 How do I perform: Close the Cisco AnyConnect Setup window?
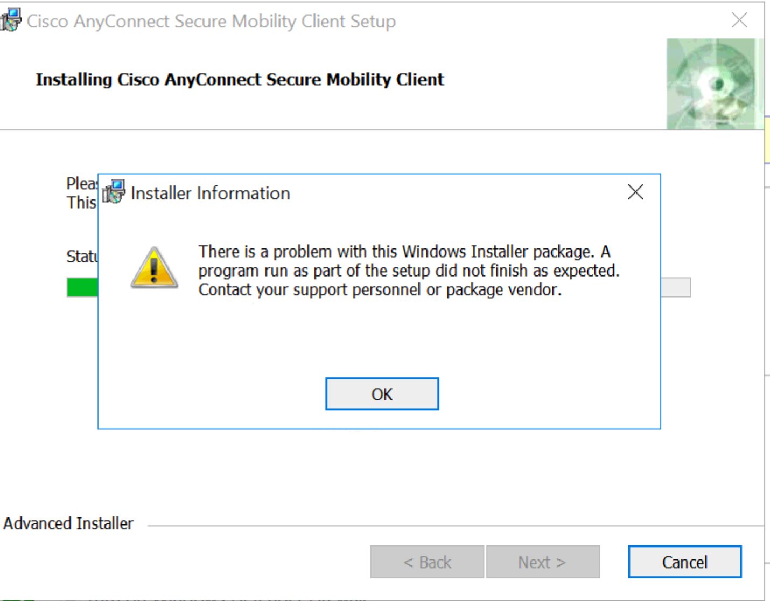(739, 20)
